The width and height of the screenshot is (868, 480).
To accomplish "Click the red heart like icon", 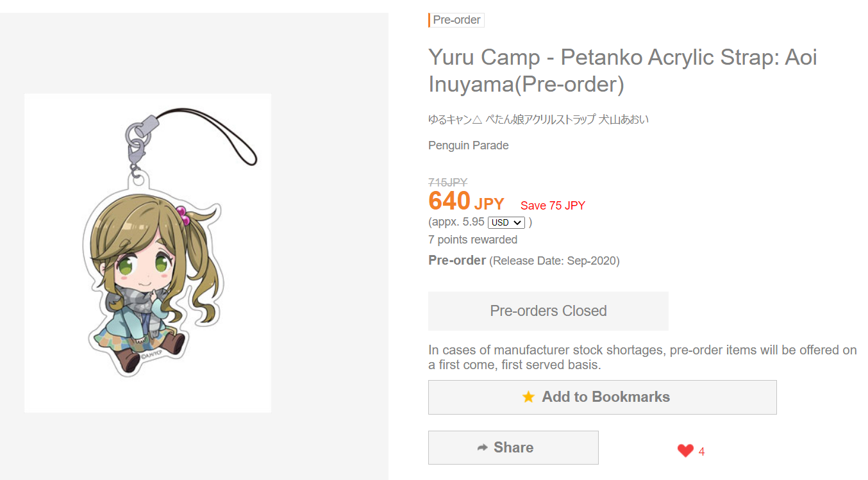I will coord(685,451).
